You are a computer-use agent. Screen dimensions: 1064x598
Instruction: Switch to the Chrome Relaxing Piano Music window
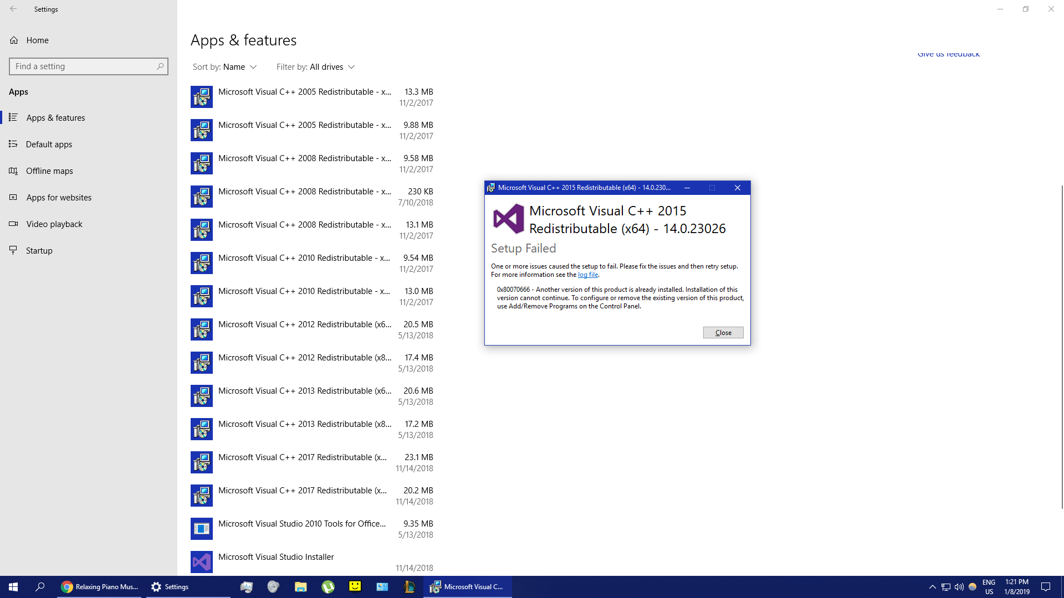coord(100,587)
